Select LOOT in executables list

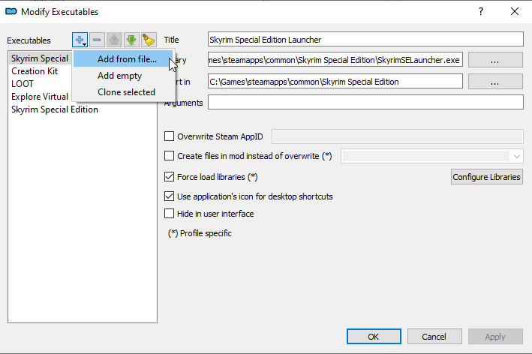[23, 84]
